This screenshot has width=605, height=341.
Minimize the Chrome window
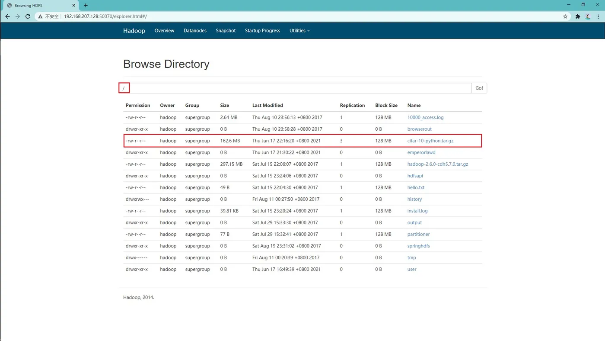pyautogui.click(x=569, y=5)
